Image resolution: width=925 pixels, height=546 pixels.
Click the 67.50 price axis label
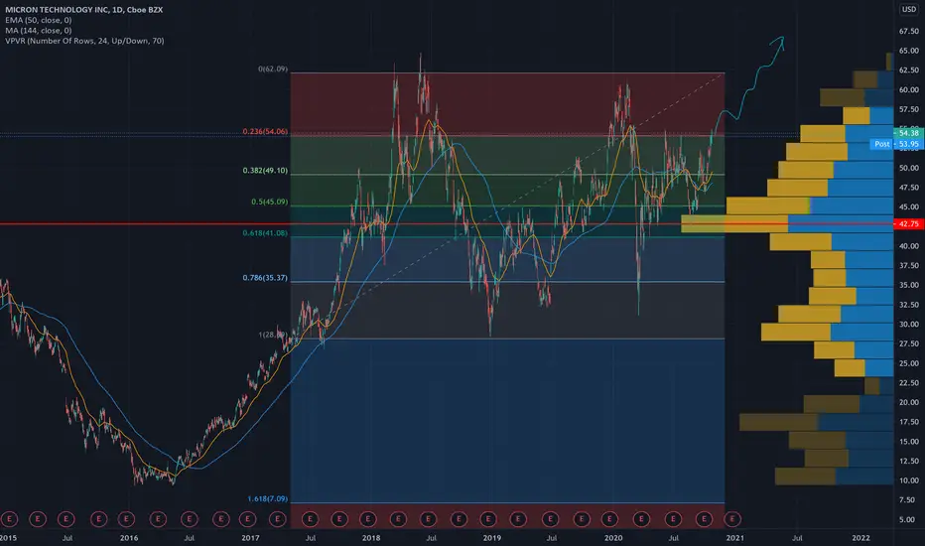[908, 32]
